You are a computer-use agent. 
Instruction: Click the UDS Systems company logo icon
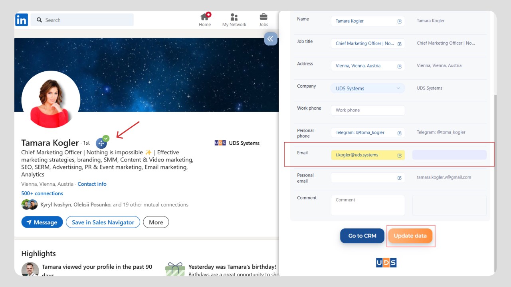click(220, 143)
